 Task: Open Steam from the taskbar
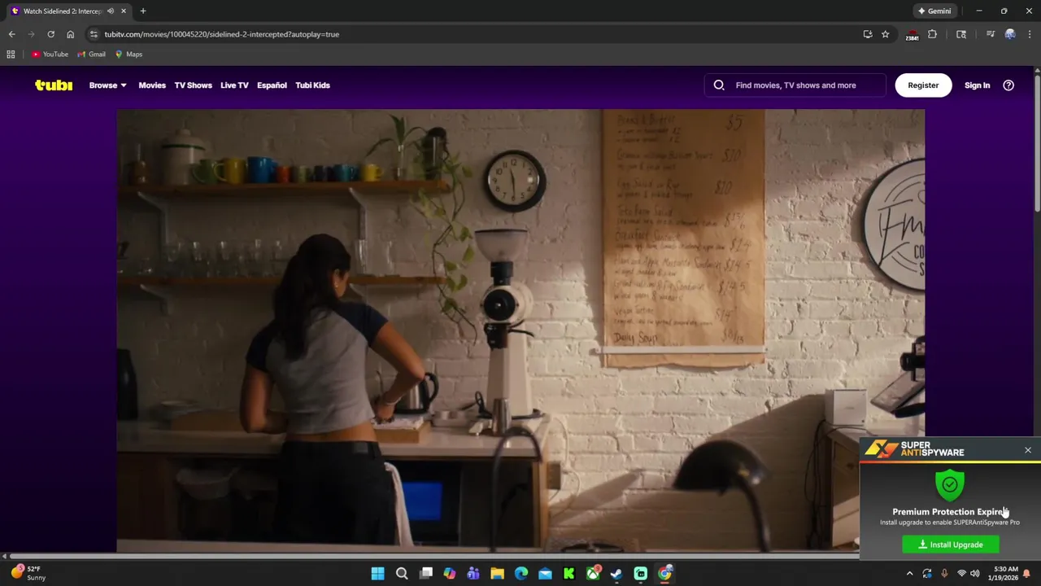click(x=616, y=574)
